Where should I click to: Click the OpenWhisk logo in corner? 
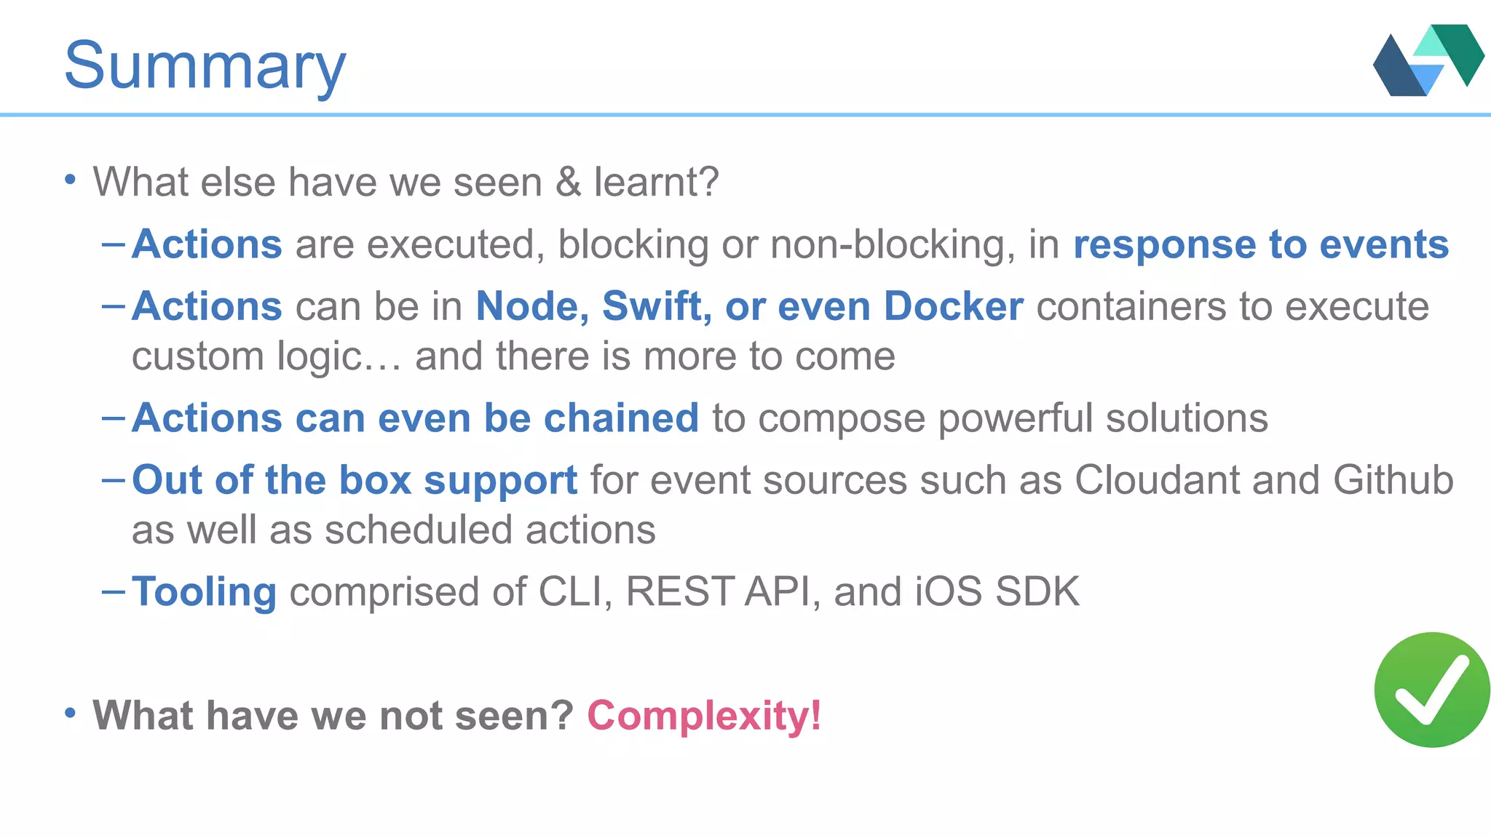(1428, 60)
